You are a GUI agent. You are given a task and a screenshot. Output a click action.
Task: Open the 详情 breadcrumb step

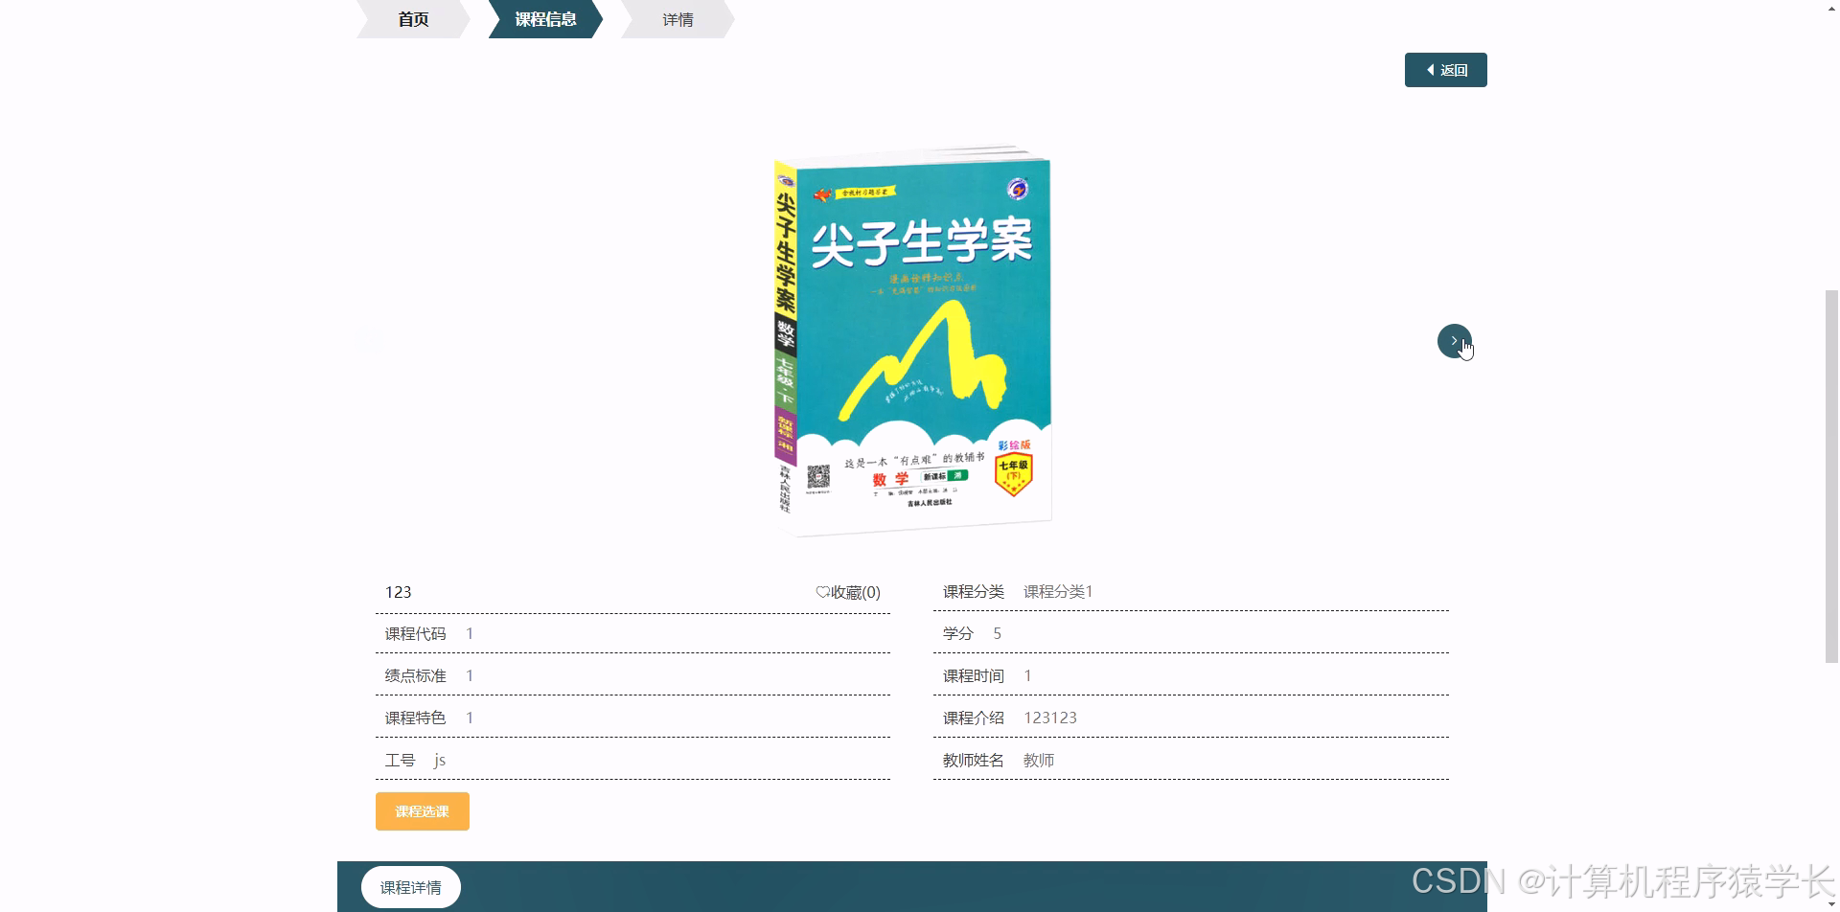tap(678, 19)
